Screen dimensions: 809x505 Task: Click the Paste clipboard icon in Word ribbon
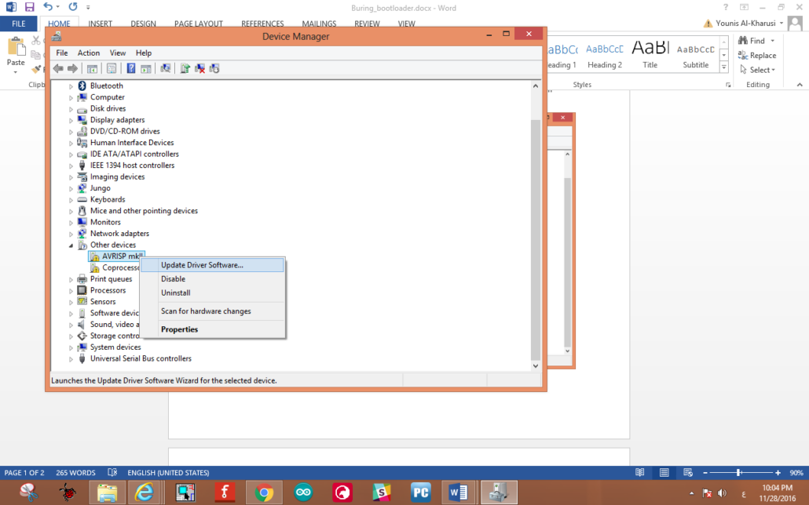tap(16, 47)
